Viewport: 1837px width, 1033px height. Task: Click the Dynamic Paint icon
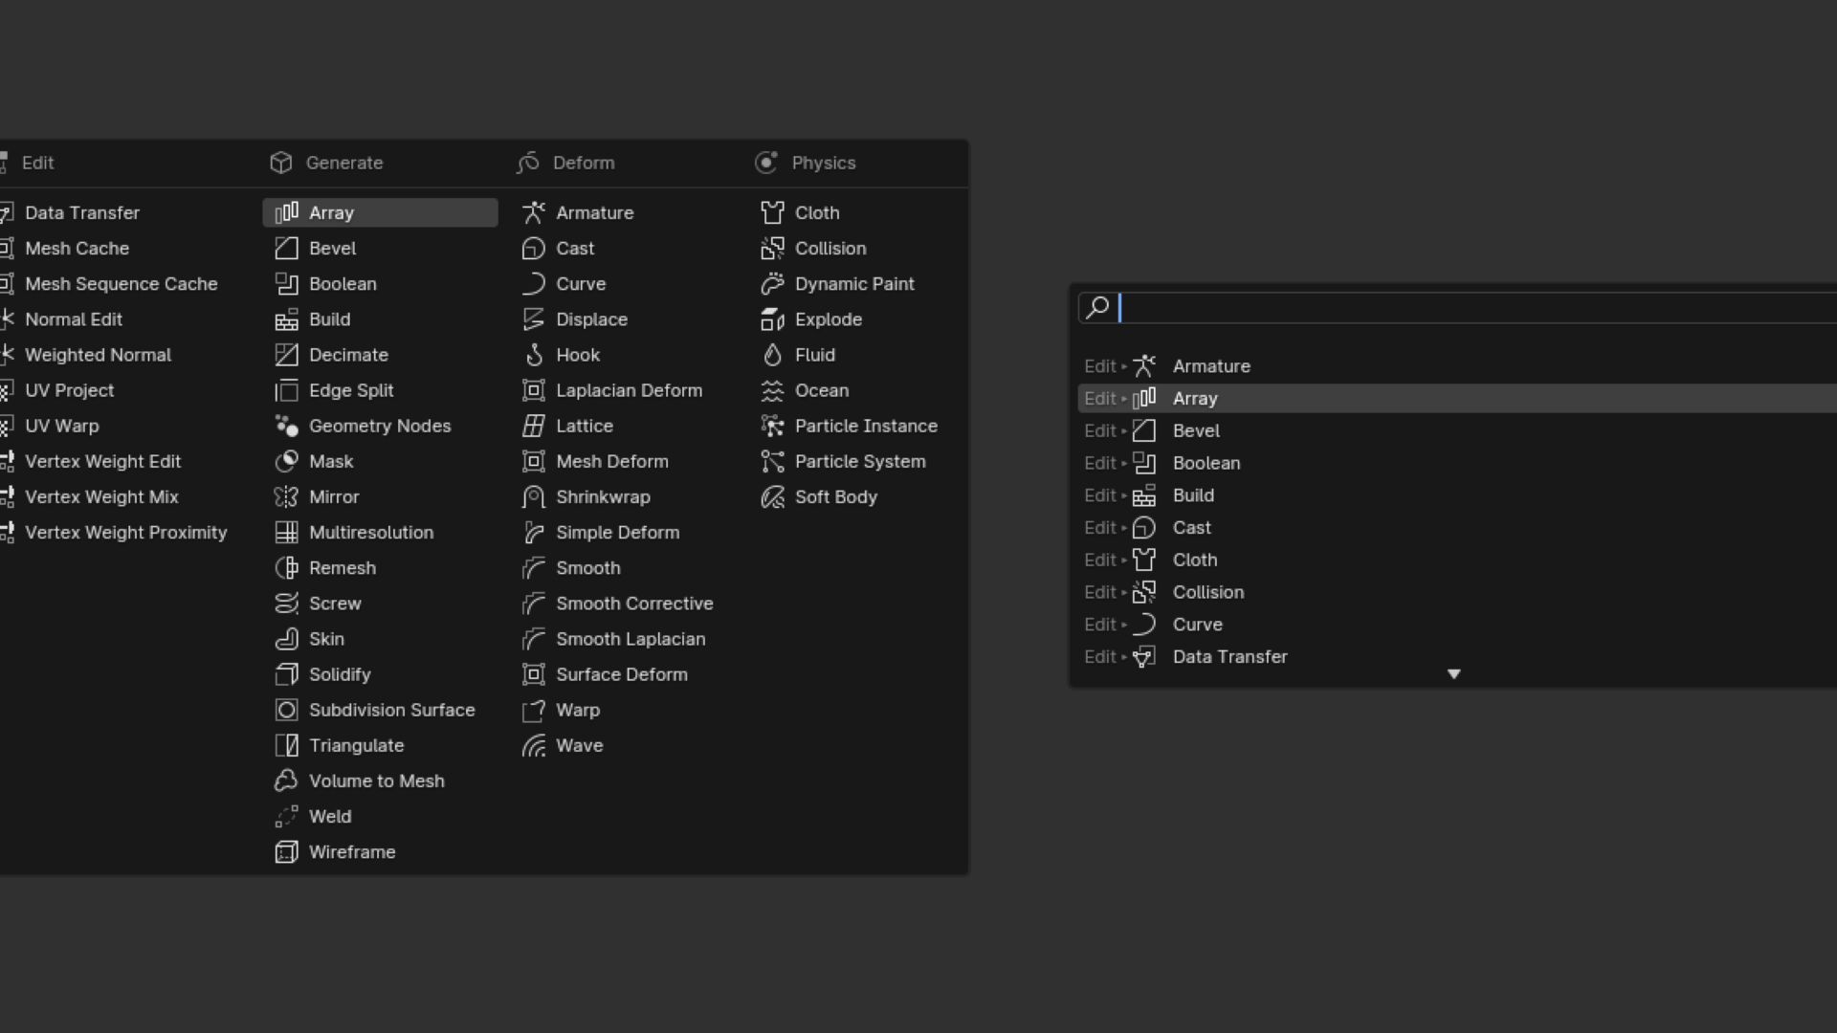click(772, 284)
